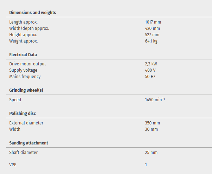212x174 pixels.
Task: Click the External diameter label
Action: 26,123
